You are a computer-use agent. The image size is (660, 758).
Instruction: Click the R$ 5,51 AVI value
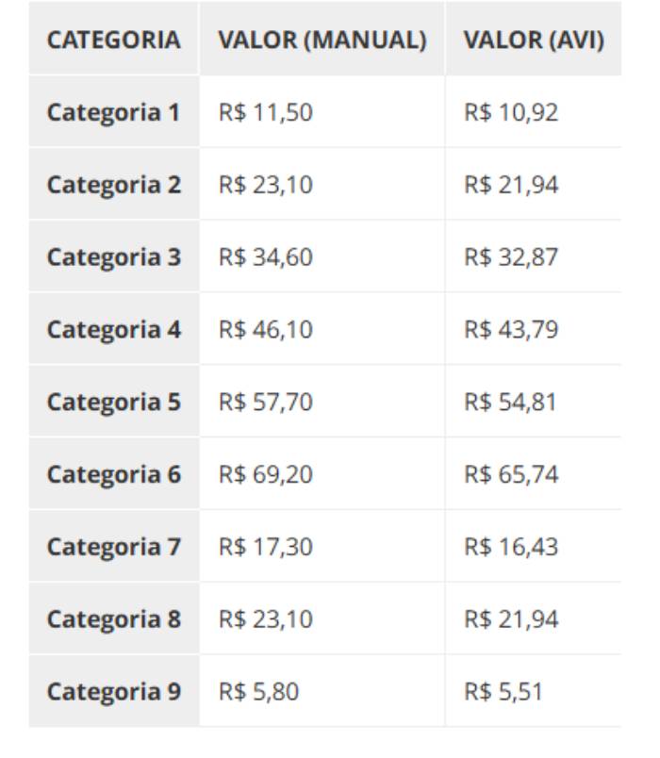click(503, 692)
